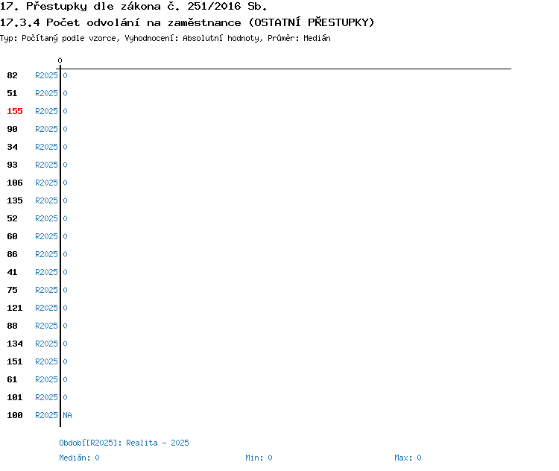Click the Min: 0 summary text
The image size is (559, 471).
(259, 458)
